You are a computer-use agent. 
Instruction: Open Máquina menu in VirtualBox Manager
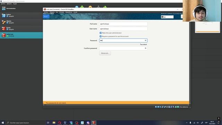[x=9, y=4]
